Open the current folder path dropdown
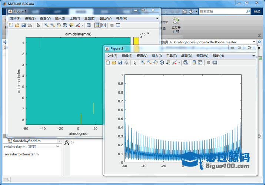Viewport: 265px width, 185px height. click(254, 42)
